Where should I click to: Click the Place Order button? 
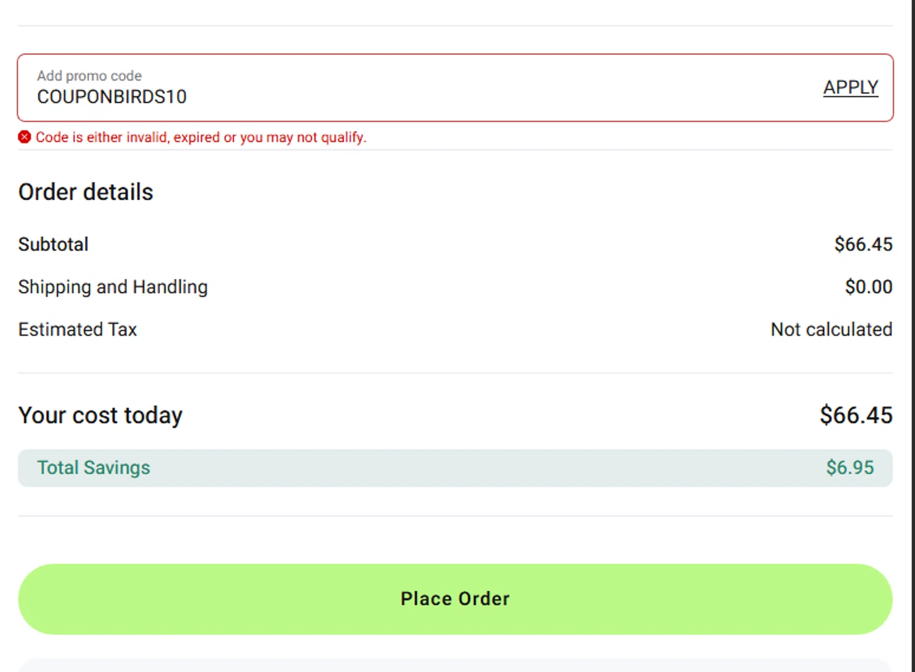pyautogui.click(x=455, y=599)
